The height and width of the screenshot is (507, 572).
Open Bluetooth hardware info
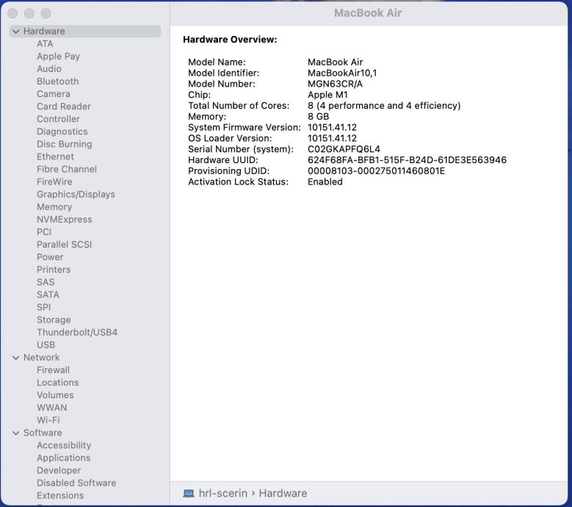(57, 82)
